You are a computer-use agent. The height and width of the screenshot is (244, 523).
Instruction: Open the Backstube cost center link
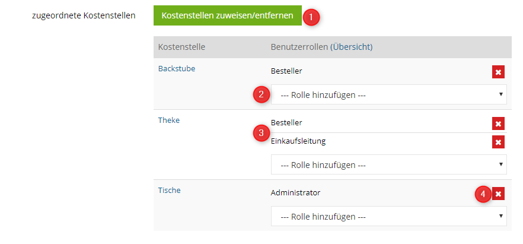tap(177, 68)
